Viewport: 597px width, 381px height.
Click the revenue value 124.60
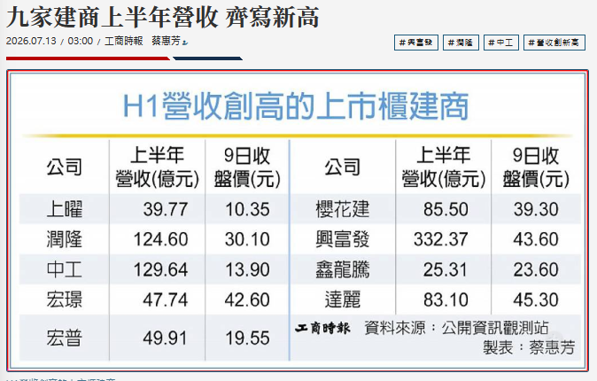coord(160,239)
